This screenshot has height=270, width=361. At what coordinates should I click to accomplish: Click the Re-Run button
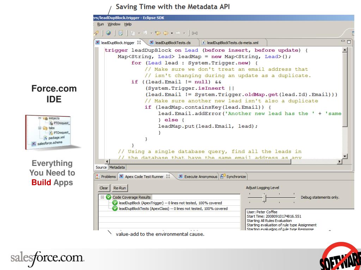[x=120, y=188]
